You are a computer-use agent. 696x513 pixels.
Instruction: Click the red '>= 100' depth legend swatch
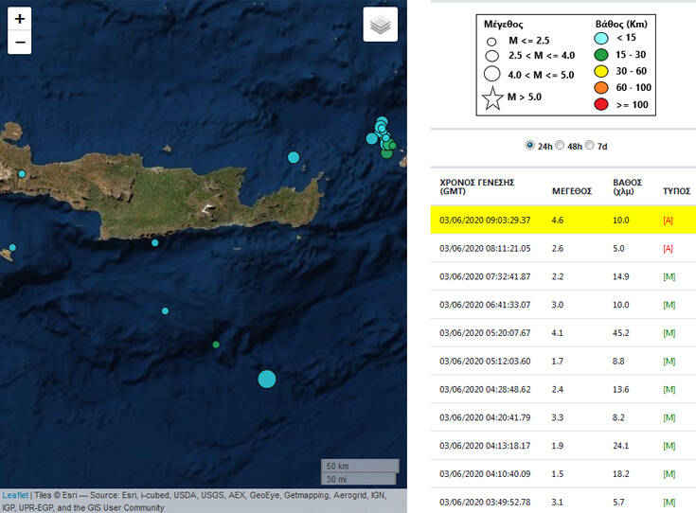tap(600, 105)
